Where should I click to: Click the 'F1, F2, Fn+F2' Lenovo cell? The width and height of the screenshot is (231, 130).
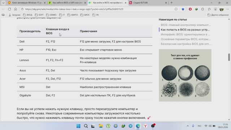pos(55,60)
